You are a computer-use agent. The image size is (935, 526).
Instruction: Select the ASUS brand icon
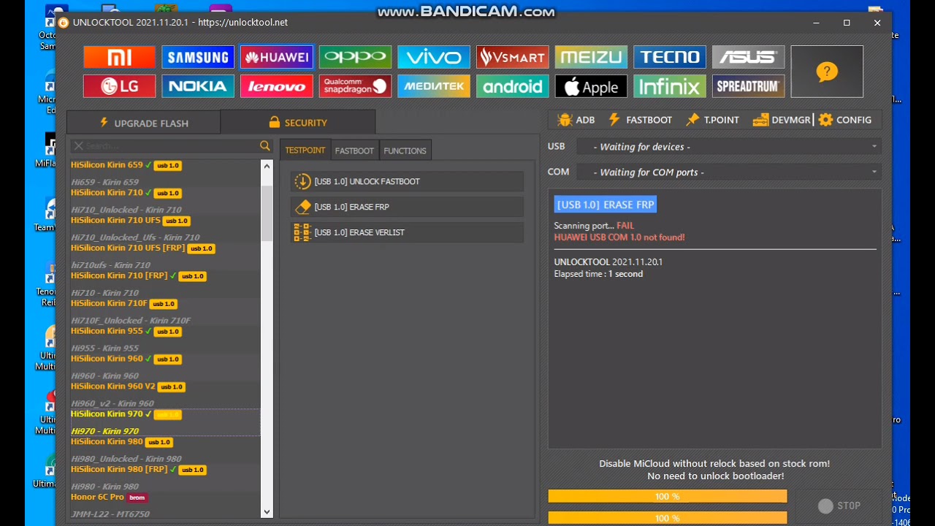[x=748, y=57]
